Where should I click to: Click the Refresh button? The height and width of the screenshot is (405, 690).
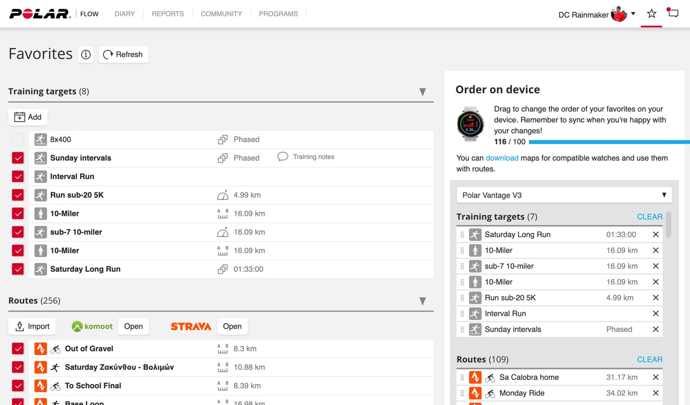(x=123, y=55)
